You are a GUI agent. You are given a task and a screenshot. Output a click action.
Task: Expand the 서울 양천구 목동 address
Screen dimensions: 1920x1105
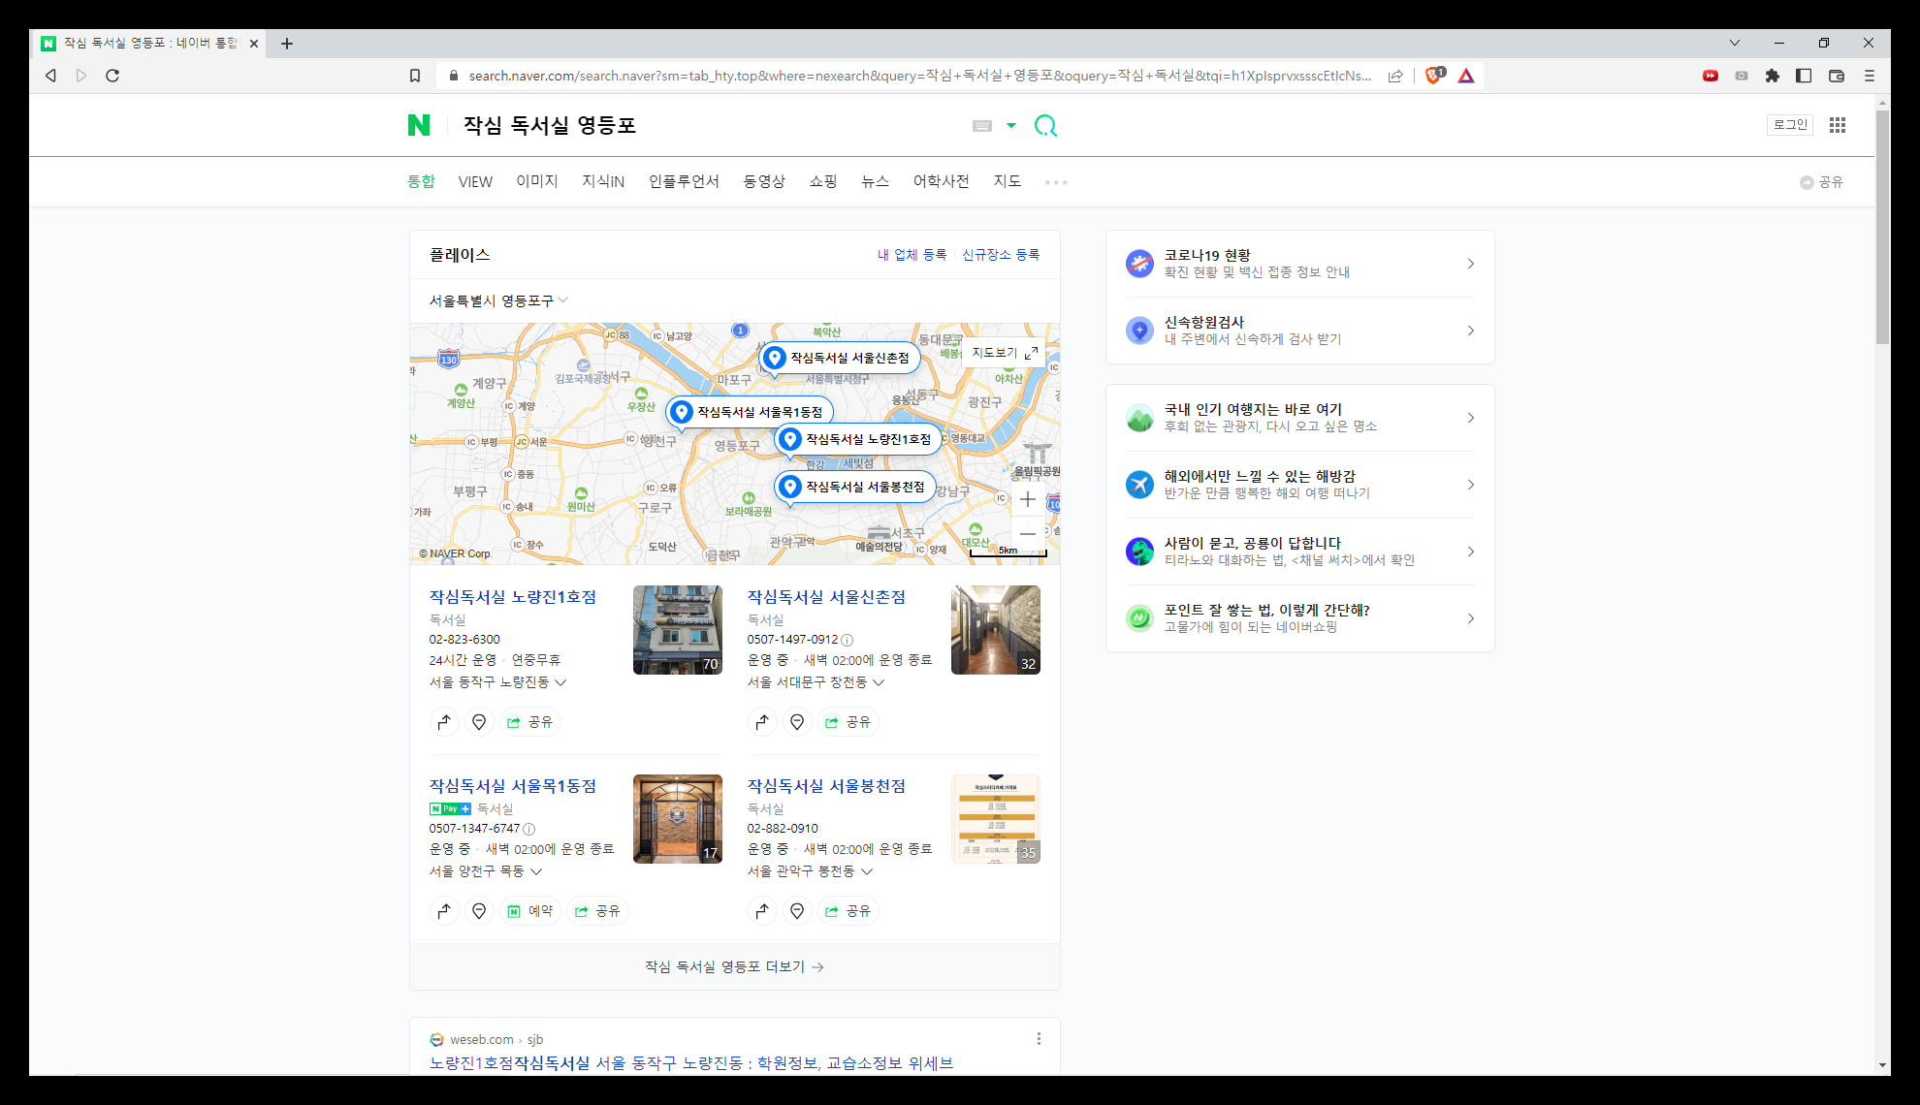pos(486,871)
